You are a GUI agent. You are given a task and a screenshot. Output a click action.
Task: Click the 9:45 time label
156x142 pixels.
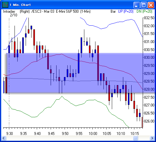click(51, 134)
